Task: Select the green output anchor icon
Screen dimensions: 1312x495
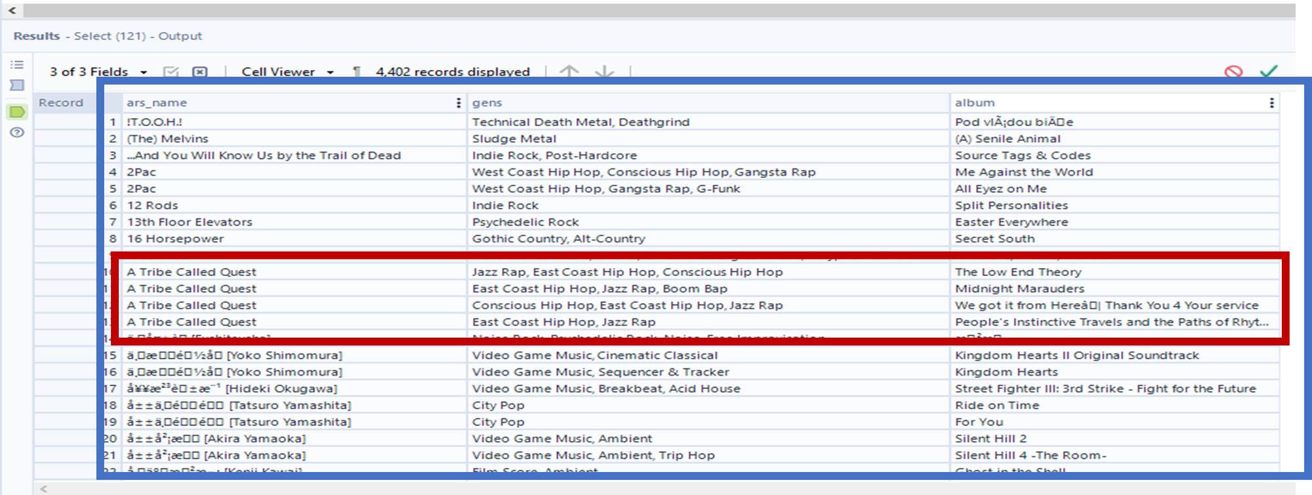Action: click(17, 112)
